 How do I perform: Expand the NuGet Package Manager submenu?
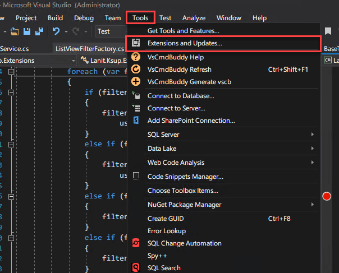(313, 205)
